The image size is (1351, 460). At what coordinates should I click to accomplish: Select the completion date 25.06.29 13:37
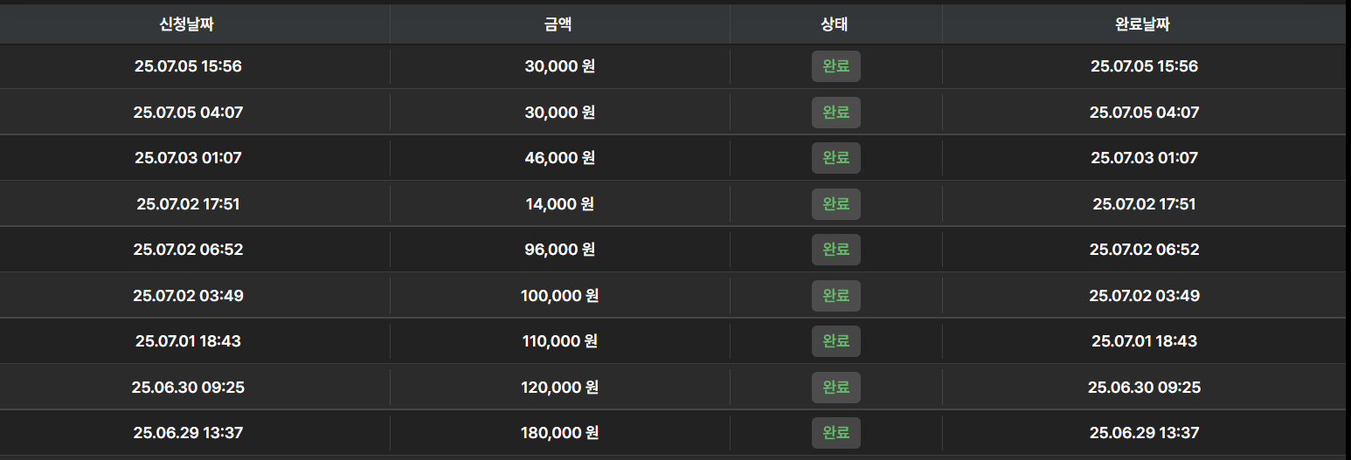pyautogui.click(x=1144, y=433)
